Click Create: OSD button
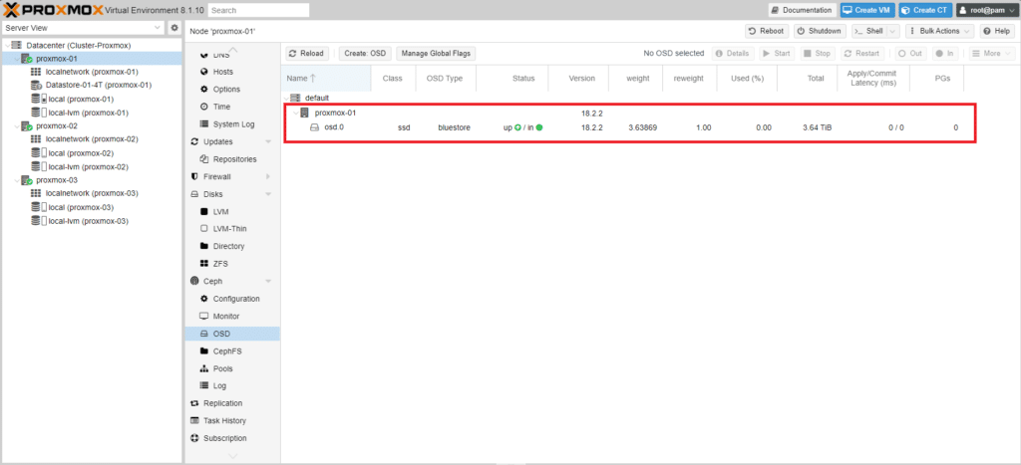This screenshot has width=1021, height=465. click(x=365, y=54)
